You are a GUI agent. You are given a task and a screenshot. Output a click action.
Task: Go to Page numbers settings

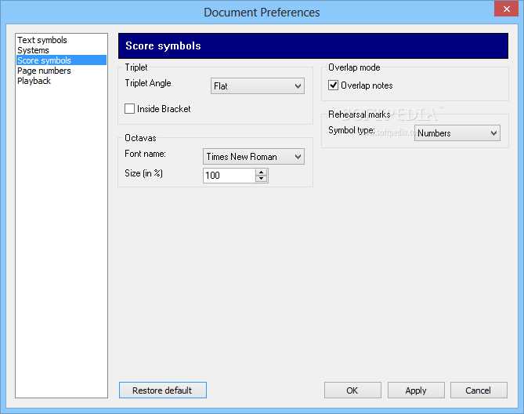[x=44, y=71]
